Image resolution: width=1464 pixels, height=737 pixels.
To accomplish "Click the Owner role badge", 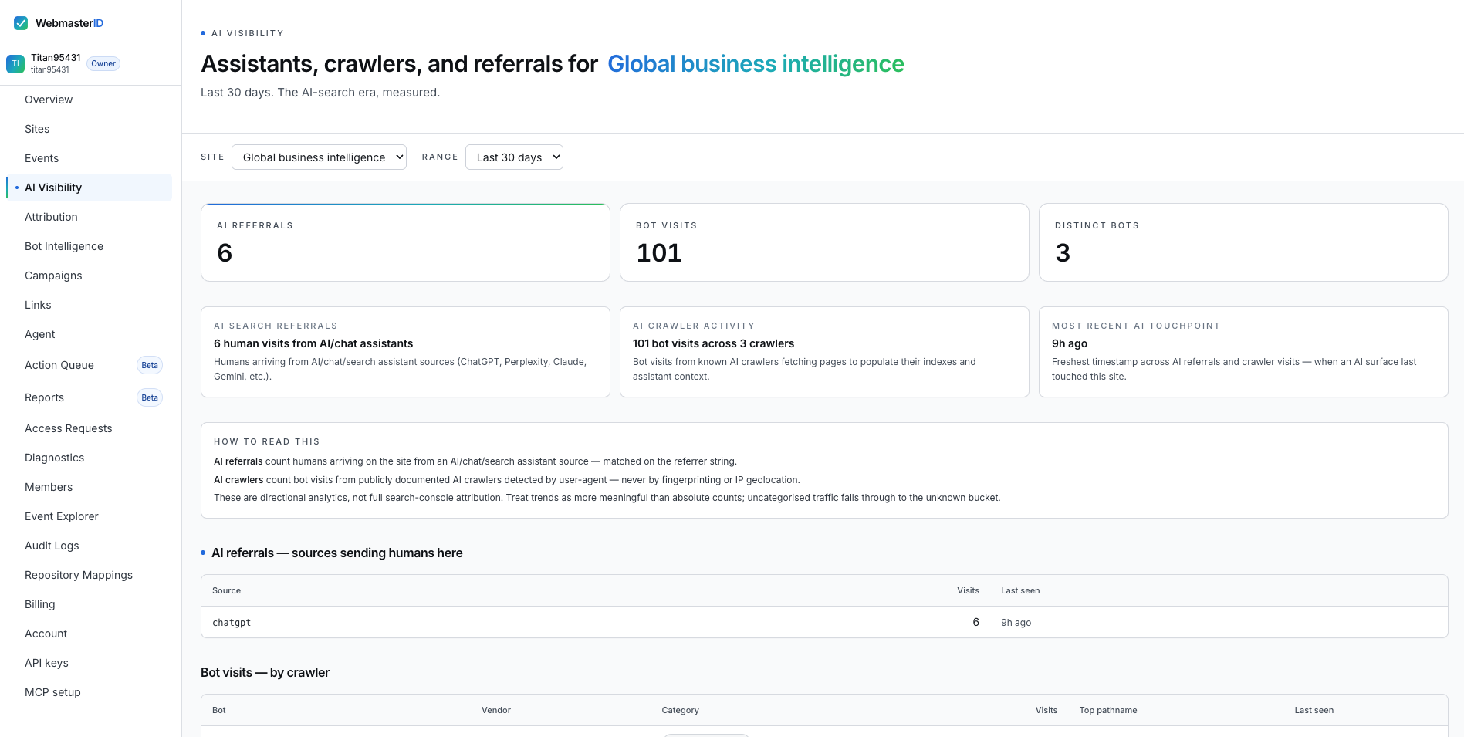I will [103, 63].
